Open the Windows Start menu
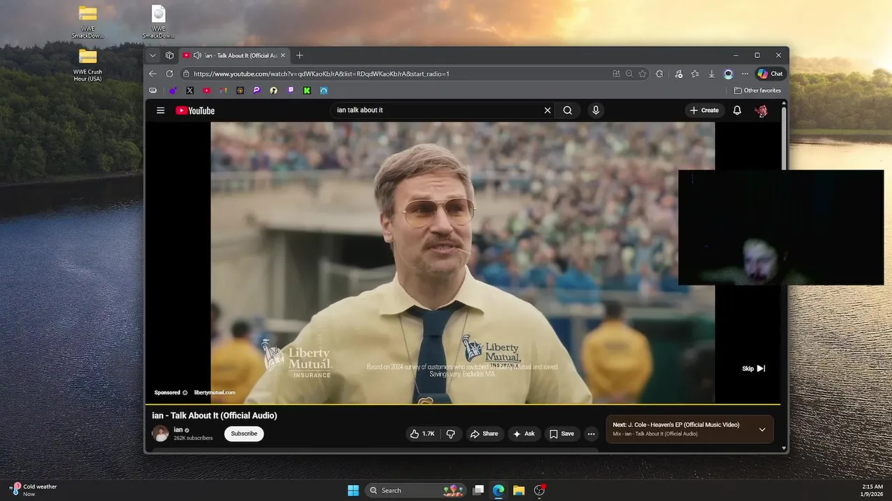 coord(353,491)
